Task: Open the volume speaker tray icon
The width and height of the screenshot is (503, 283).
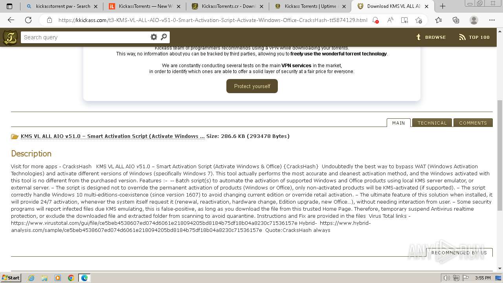Action: 447,278
